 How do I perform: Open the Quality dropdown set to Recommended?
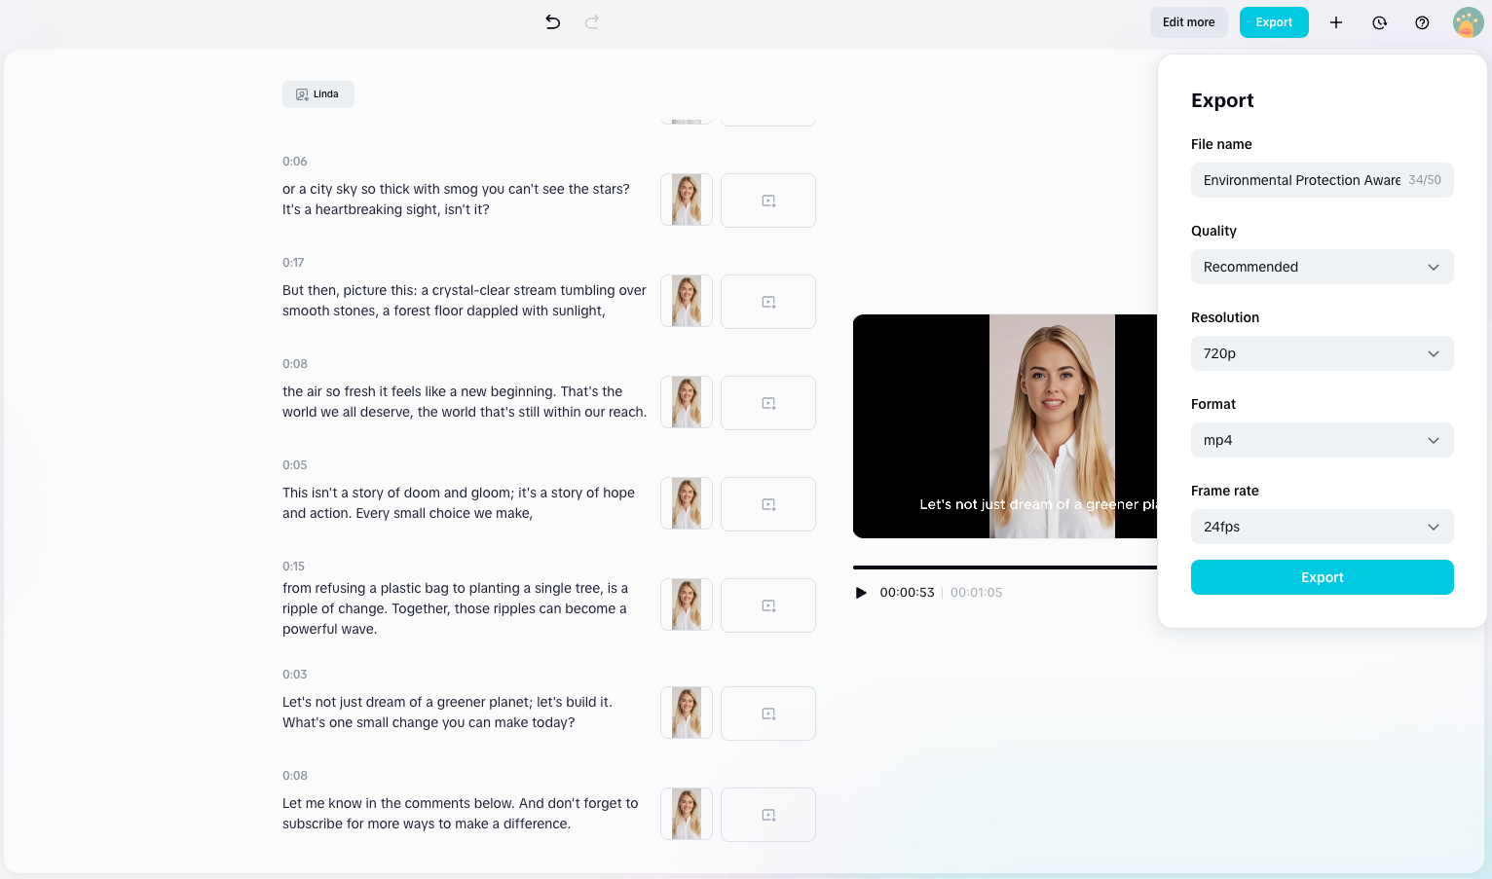click(x=1322, y=267)
